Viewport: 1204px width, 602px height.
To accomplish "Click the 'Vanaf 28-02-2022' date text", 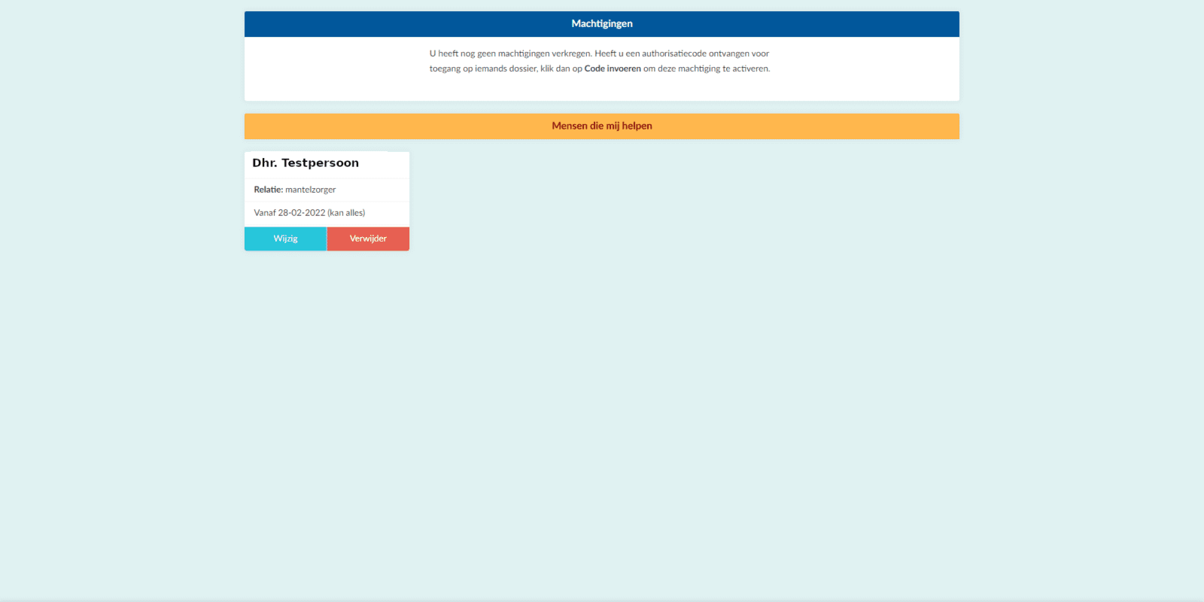I will pos(290,213).
